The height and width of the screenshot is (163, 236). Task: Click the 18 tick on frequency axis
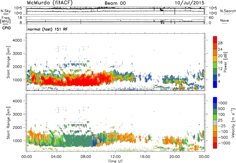tap(19, 18)
